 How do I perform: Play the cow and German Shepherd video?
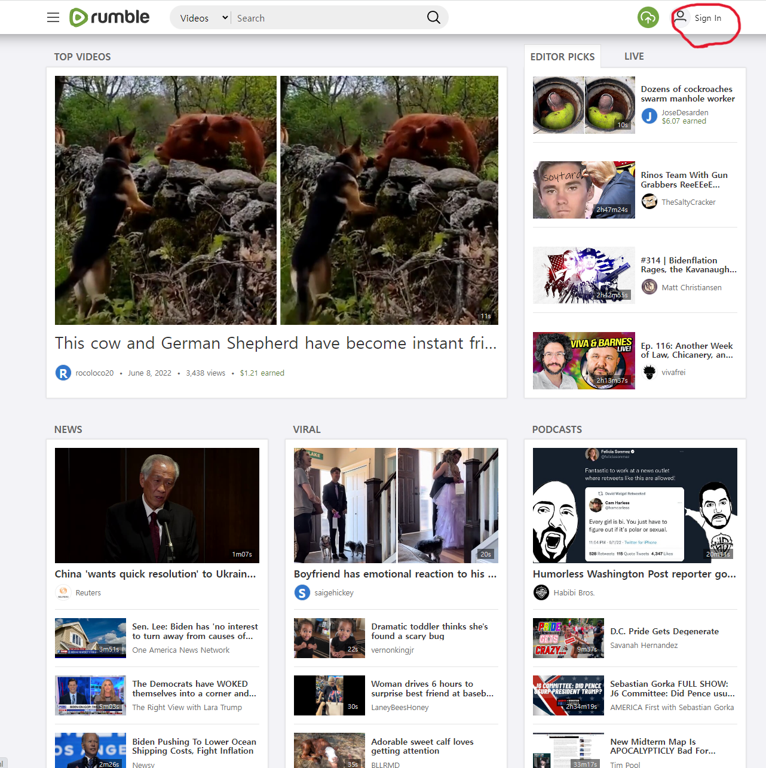(x=277, y=200)
